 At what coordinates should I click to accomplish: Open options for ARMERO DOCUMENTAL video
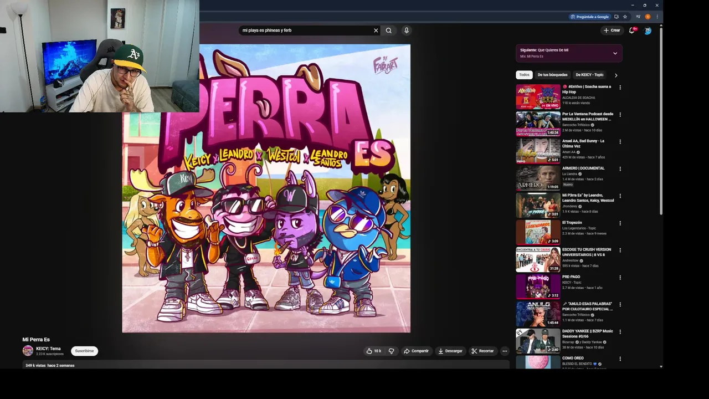620,169
